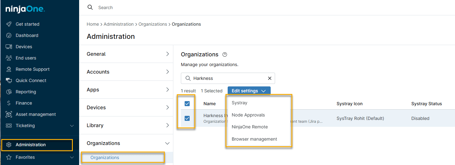Click the Reporting pie chart icon
Viewport: 455px width, 165px height.
coord(9,92)
